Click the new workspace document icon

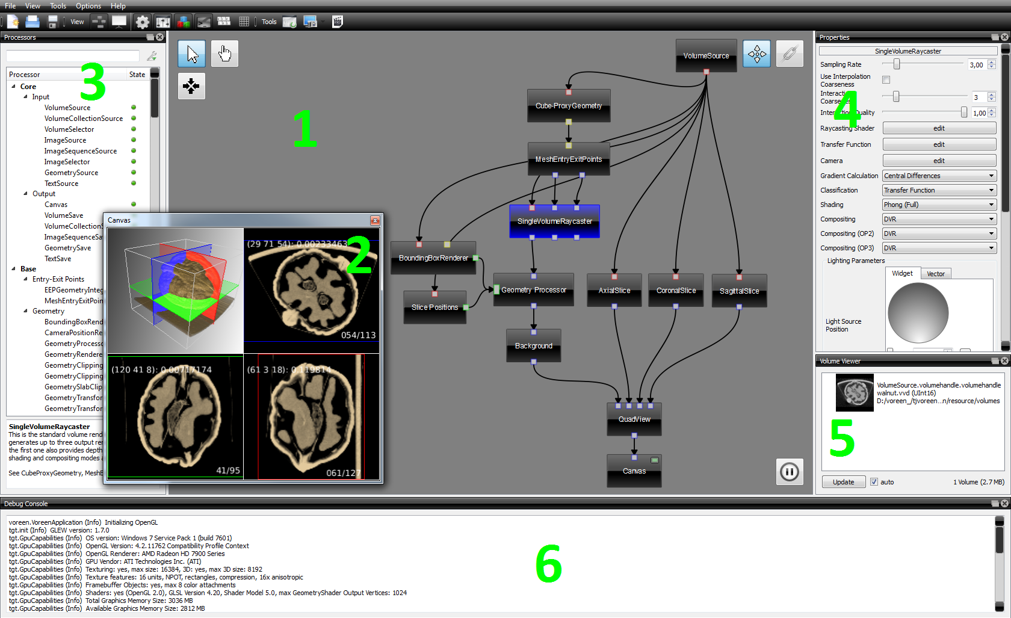[13, 22]
